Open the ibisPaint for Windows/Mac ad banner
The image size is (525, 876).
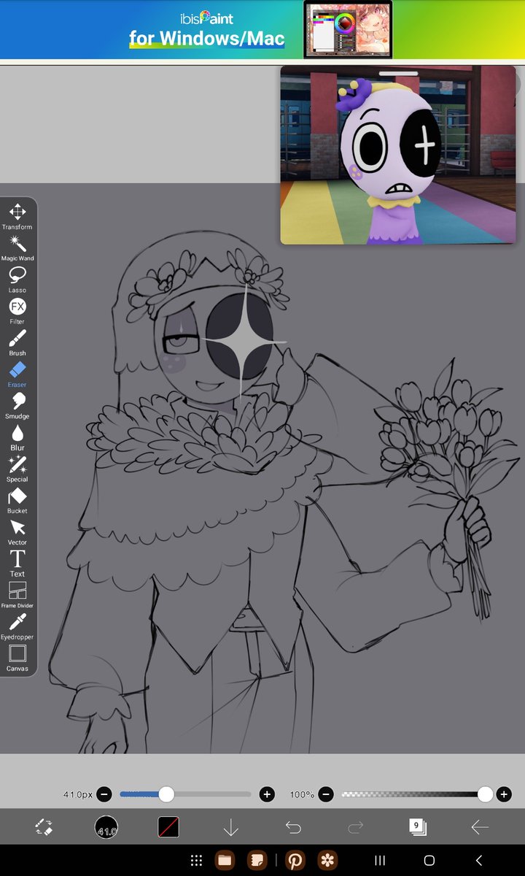pos(262,29)
